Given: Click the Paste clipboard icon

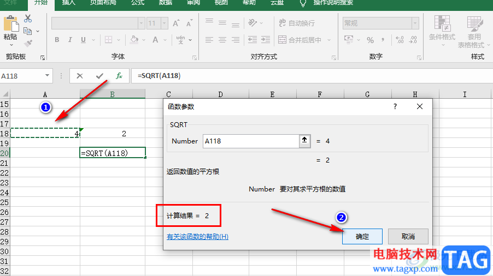Looking at the screenshot, I should (x=11, y=23).
